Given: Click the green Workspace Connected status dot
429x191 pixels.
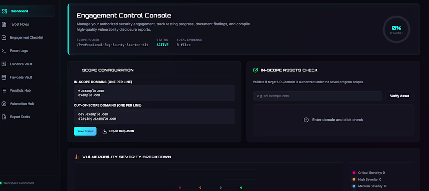Looking at the screenshot, I should coord(1,183).
